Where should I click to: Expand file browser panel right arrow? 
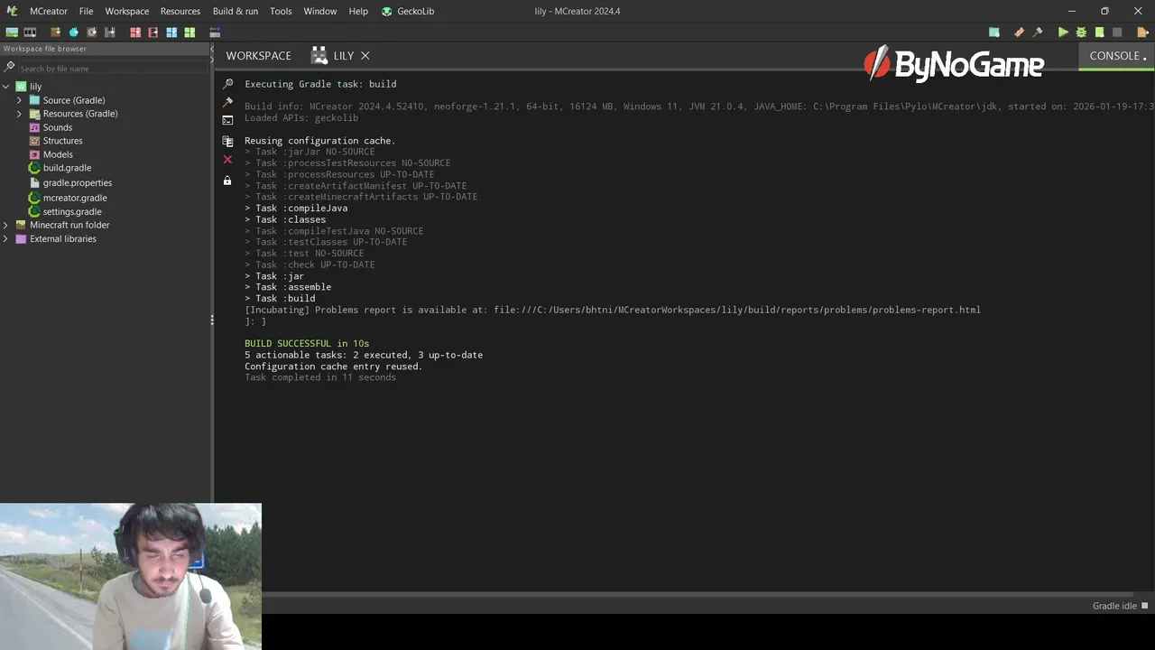pos(212,60)
